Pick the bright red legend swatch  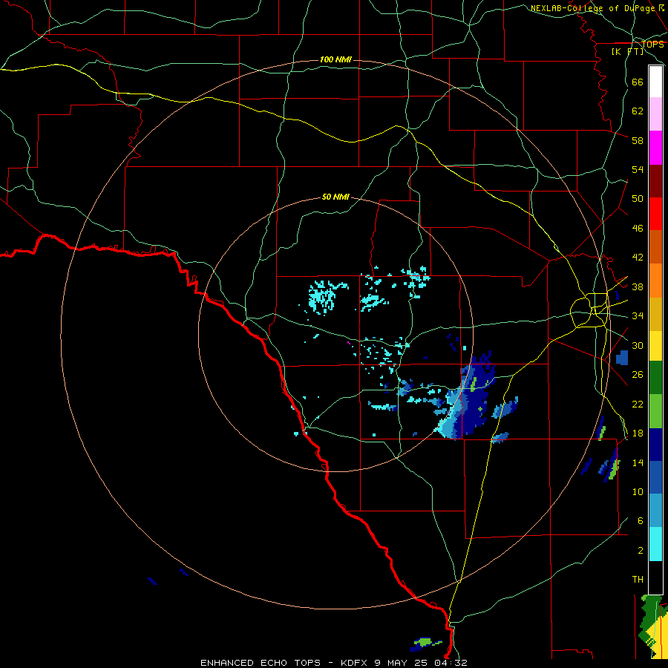point(655,214)
